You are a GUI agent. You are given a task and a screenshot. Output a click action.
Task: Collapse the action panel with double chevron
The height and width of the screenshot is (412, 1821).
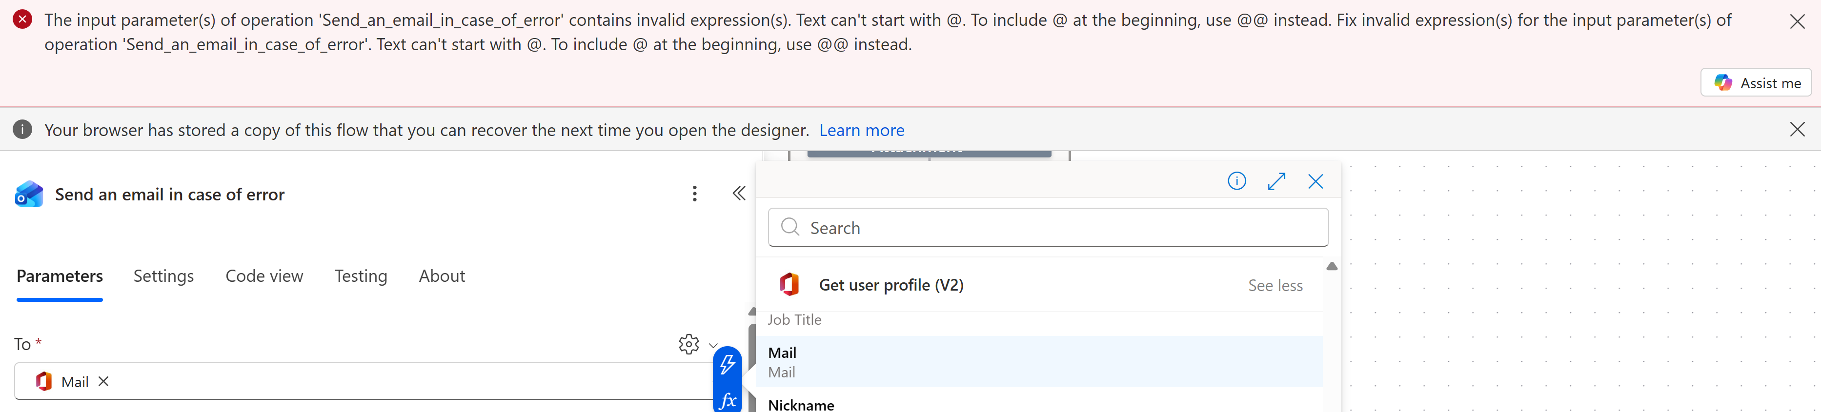pyautogui.click(x=739, y=194)
